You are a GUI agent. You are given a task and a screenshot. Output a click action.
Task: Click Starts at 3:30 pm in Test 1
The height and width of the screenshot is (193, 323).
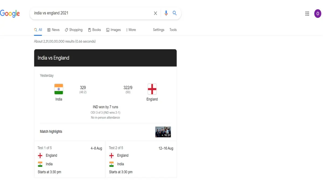pyautogui.click(x=50, y=172)
